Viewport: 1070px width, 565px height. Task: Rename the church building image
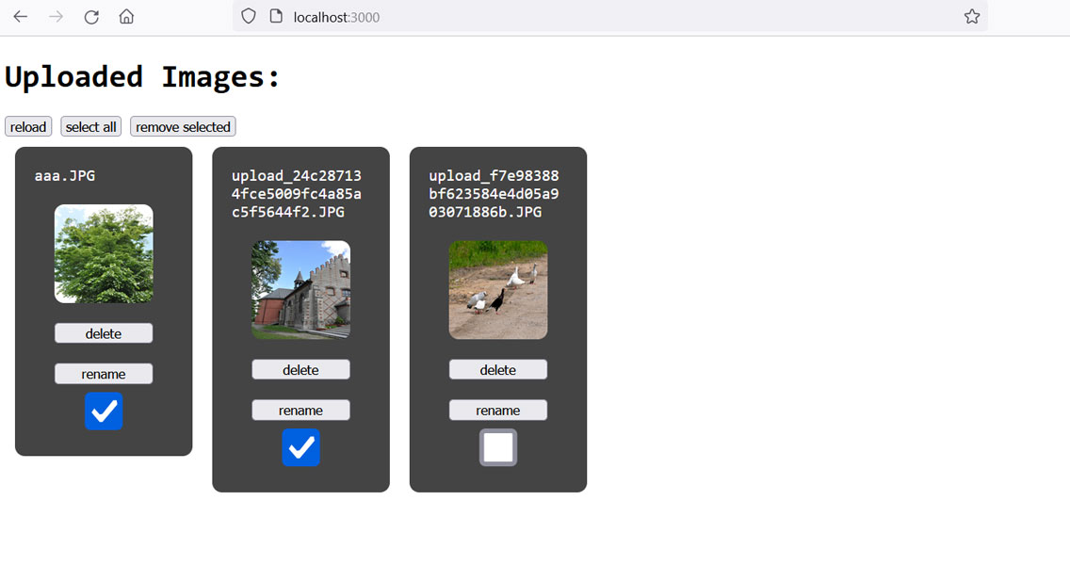coord(300,411)
